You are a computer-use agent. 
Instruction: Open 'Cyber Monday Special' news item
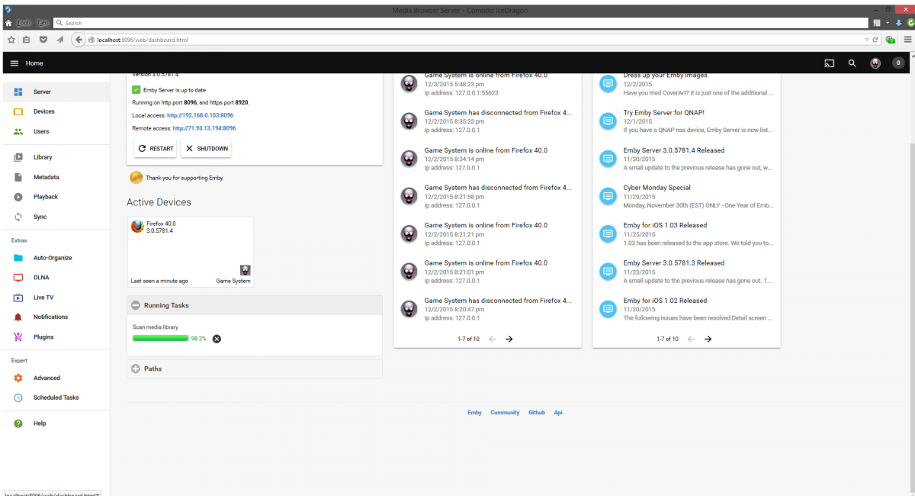pyautogui.click(x=686, y=196)
